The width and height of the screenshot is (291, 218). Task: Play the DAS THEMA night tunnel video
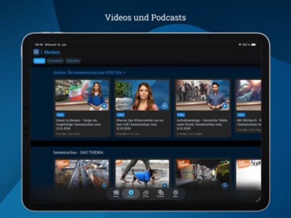click(x=225, y=185)
